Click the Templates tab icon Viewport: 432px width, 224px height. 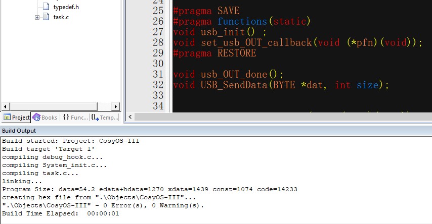pyautogui.click(x=95, y=118)
